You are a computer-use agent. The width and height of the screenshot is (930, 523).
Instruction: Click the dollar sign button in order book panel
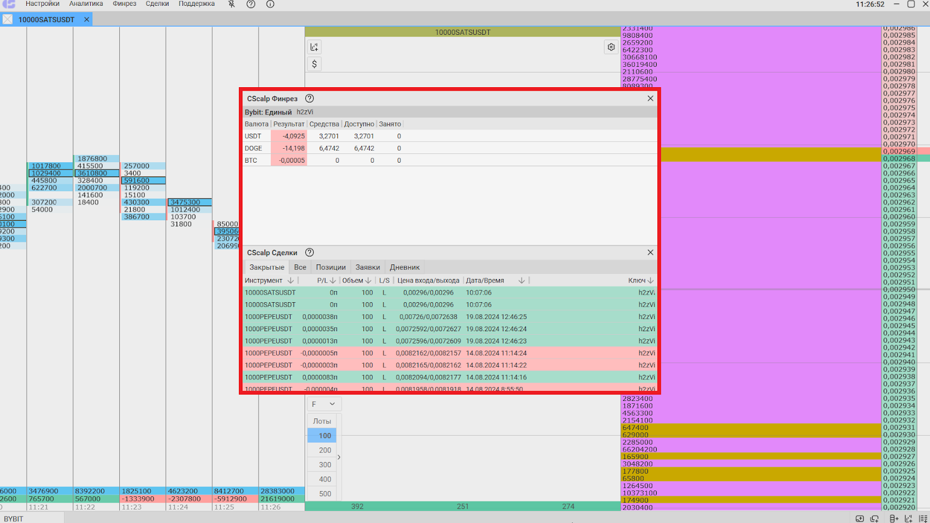[314, 64]
